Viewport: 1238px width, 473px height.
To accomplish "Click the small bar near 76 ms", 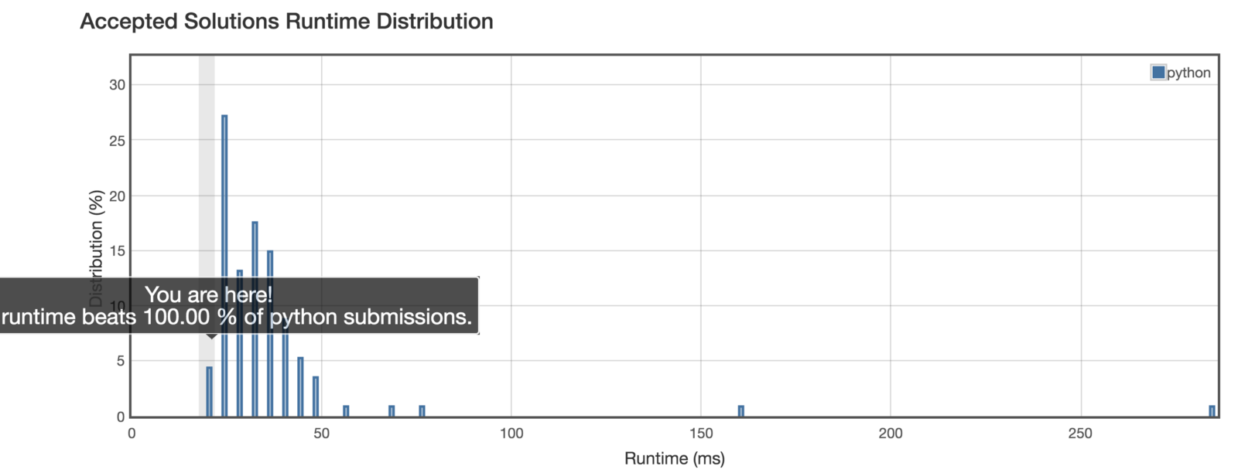I will coord(422,411).
